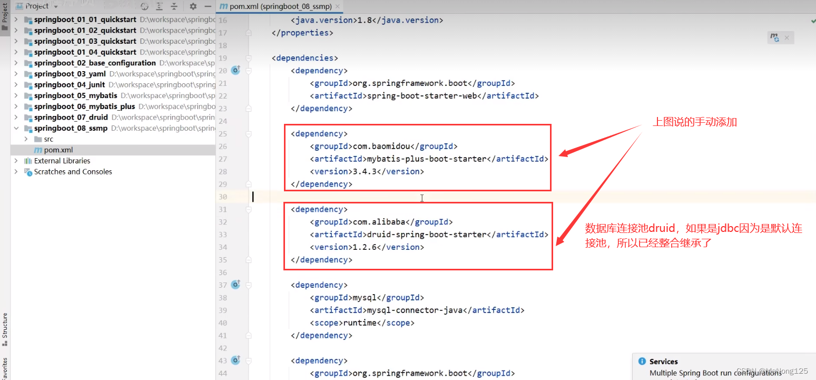Click line number 36 in gutter

[222, 272]
